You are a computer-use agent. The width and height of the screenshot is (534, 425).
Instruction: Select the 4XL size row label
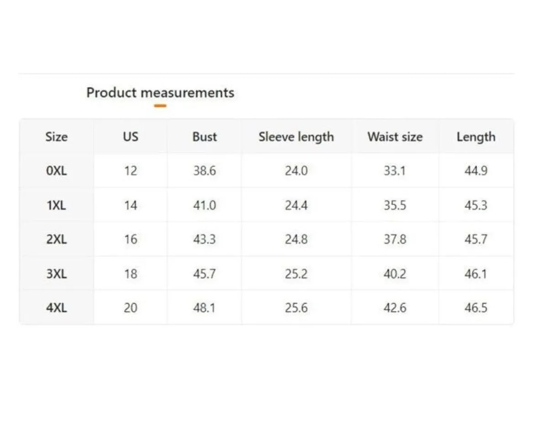[x=57, y=308]
